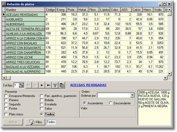The image size is (177, 132).
Task: Select Ascendente sort order
Action: coord(85,103)
